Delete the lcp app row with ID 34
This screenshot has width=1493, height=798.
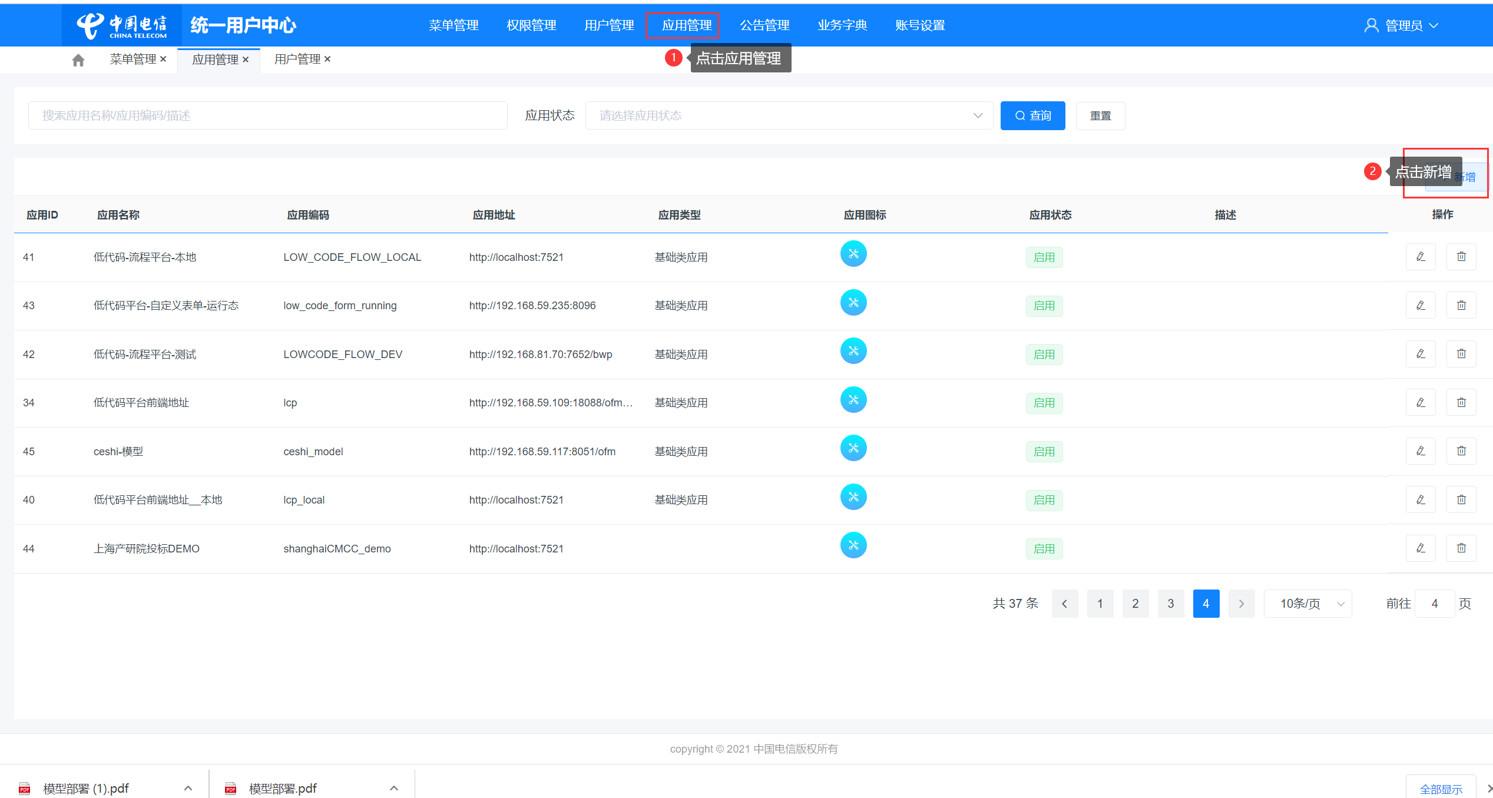[1461, 402]
